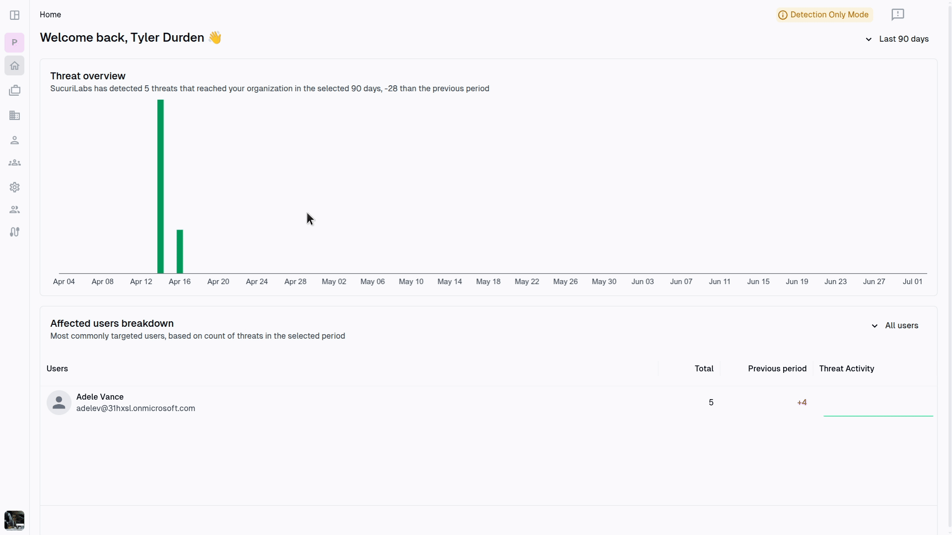Open Adele Vance's user row

click(488, 403)
